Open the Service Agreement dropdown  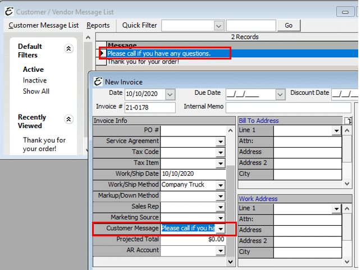pos(221,141)
